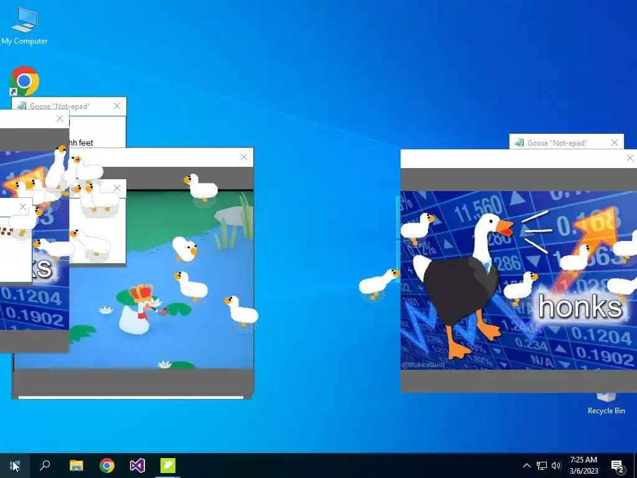Viewport: 637px width, 478px height.
Task: Select the left Goose "Not-epad" title bar
Action: 68,106
